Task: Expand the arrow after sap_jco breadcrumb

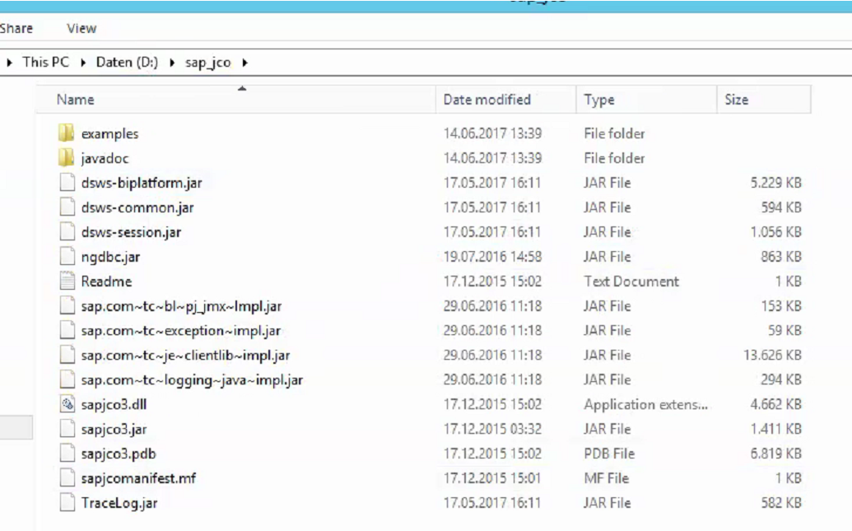Action: point(245,63)
